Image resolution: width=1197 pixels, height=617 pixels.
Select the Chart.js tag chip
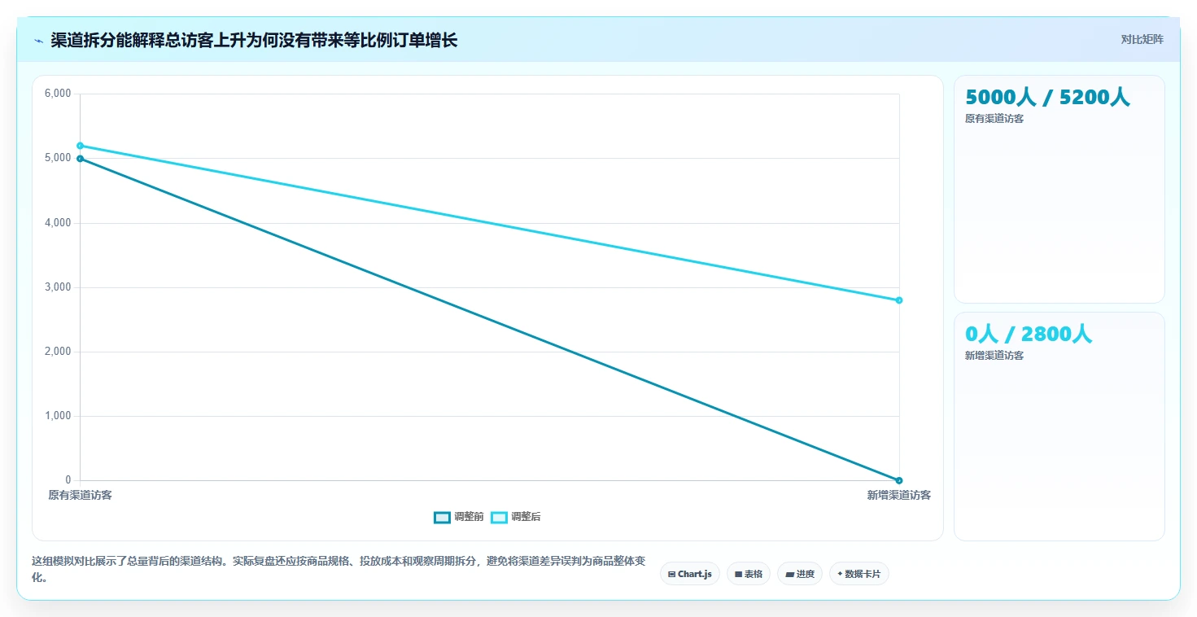(690, 574)
